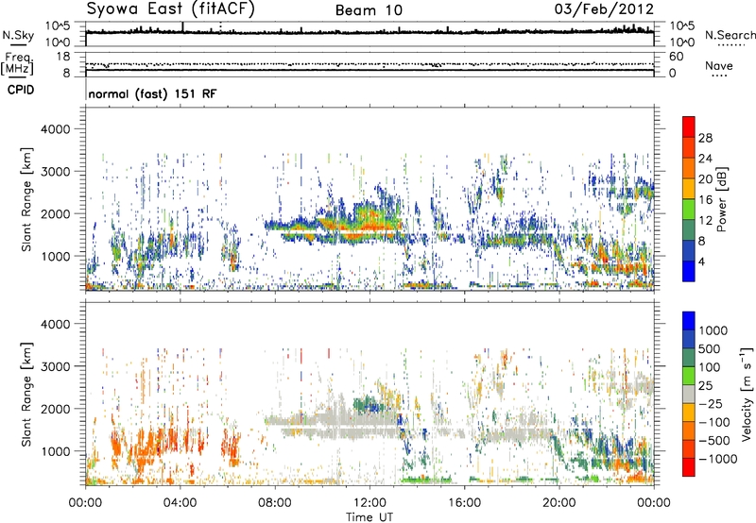Click the "60" tick on Nave axis
The width and height of the screenshot is (756, 523).
click(x=676, y=57)
